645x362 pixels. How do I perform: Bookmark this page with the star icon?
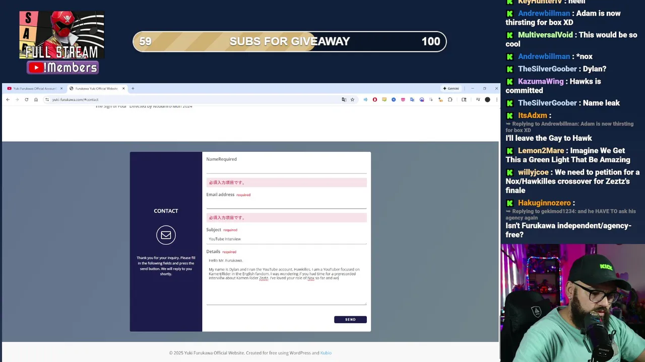[x=352, y=100]
